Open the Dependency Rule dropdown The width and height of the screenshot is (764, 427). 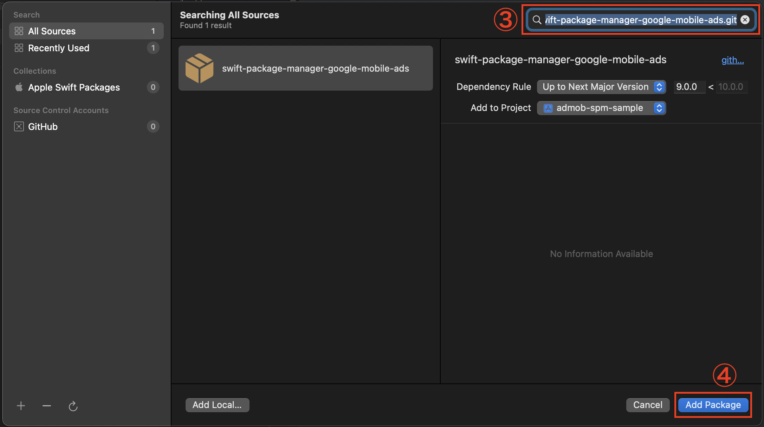(601, 87)
